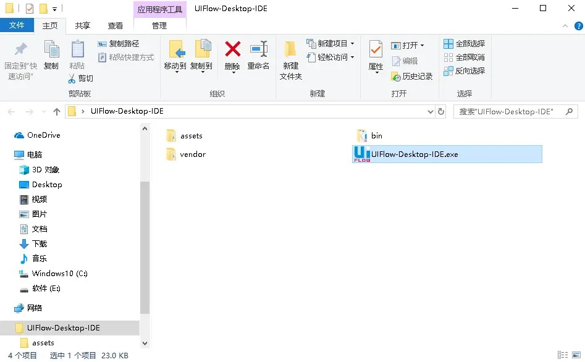This screenshot has height=362, width=585.
Task: Click the Cut (剪切) scissors icon
Action: (x=72, y=78)
